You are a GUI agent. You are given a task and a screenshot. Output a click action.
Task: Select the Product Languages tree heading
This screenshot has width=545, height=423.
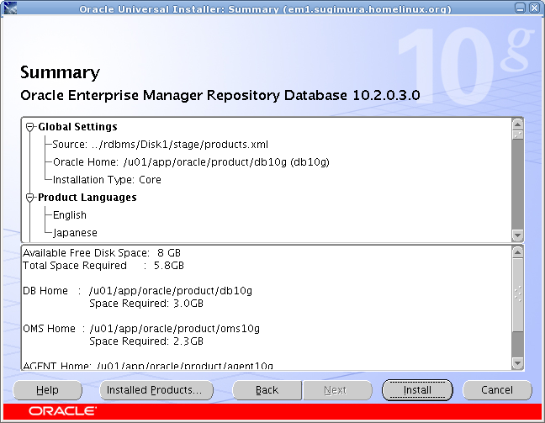[x=87, y=197]
